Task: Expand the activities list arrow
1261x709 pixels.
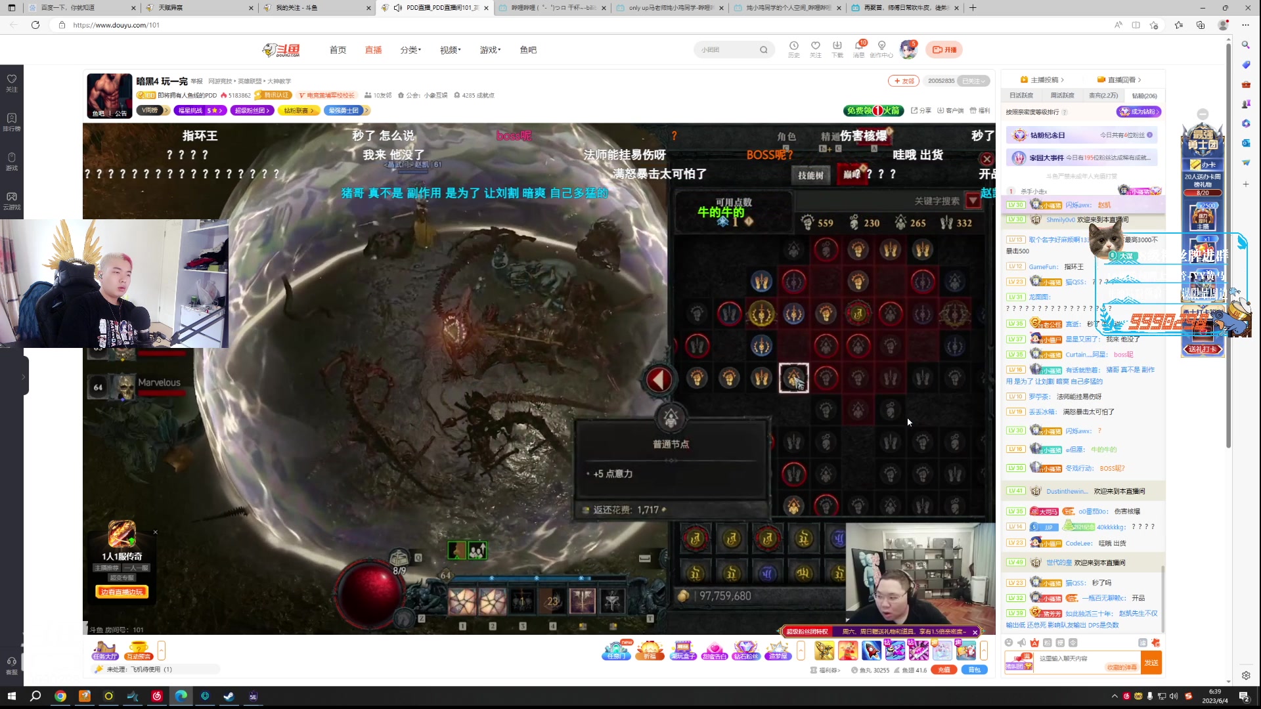Action: (801, 651)
